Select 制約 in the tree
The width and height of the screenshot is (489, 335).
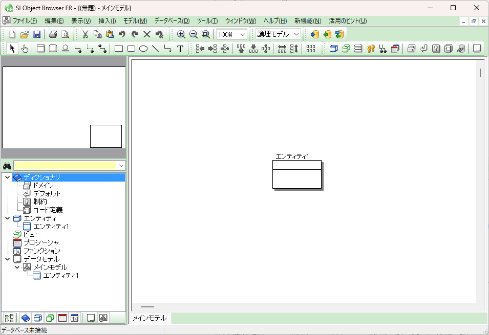(40, 202)
